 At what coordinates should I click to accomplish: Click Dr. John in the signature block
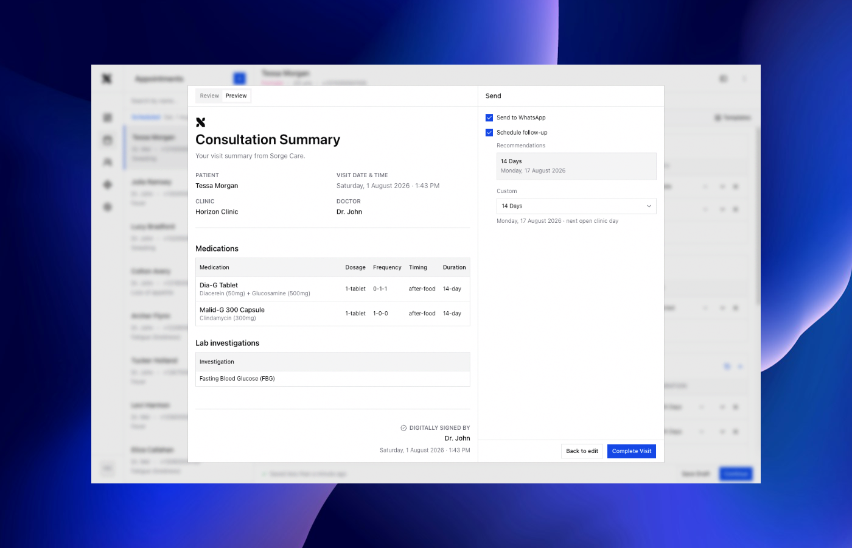coord(457,438)
